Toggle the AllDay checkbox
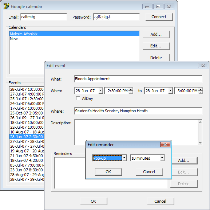Viewport: 210px width, 210px height. [x=78, y=98]
